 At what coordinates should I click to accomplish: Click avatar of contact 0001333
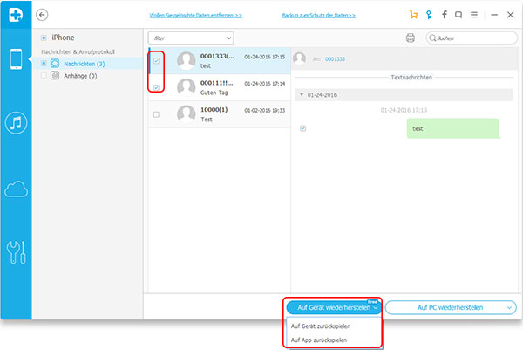pos(187,60)
